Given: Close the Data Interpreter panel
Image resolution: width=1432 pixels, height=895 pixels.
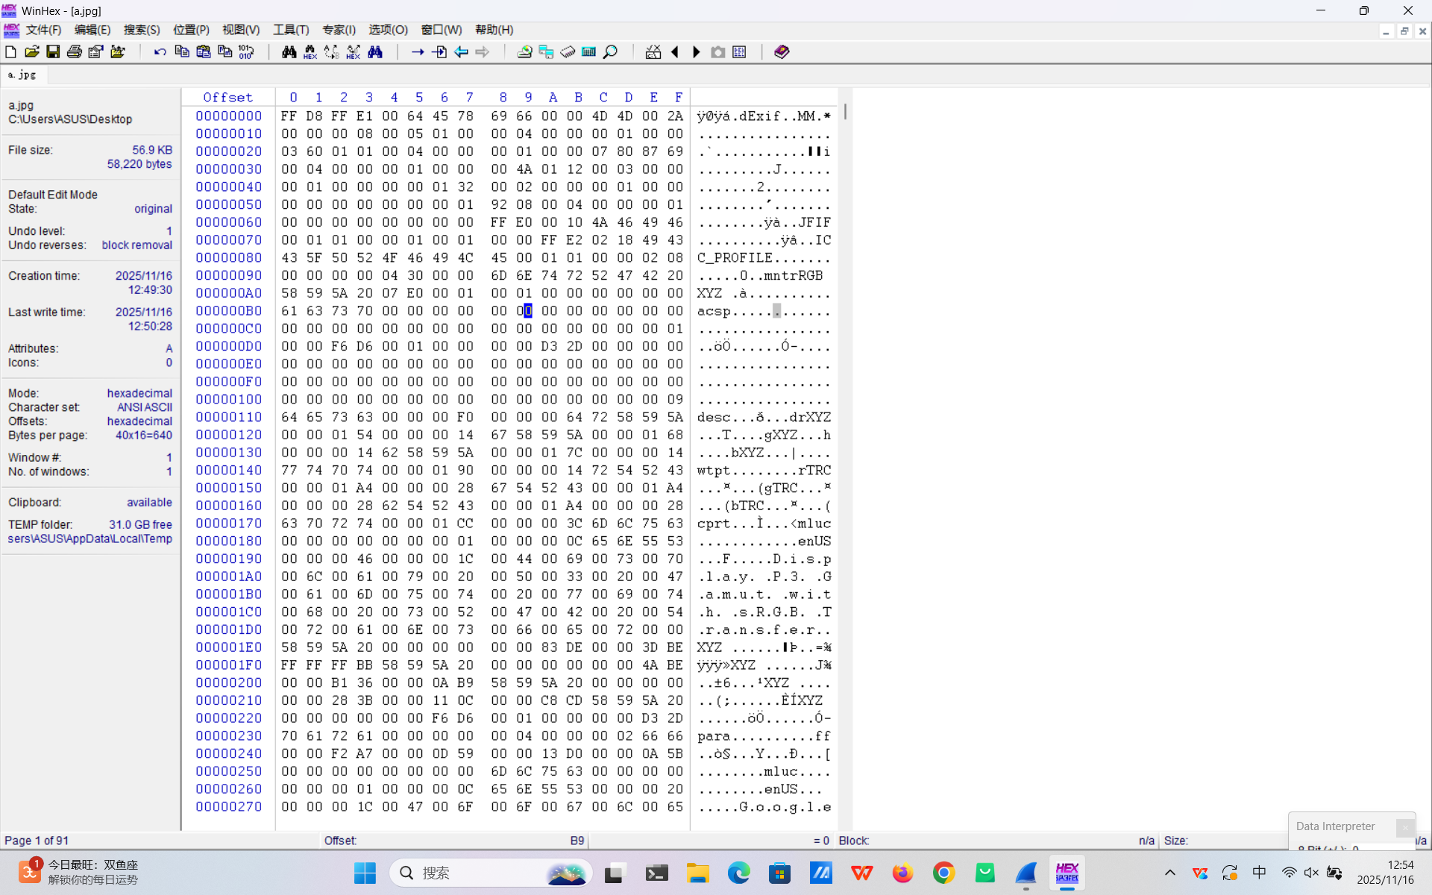Looking at the screenshot, I should (x=1404, y=826).
